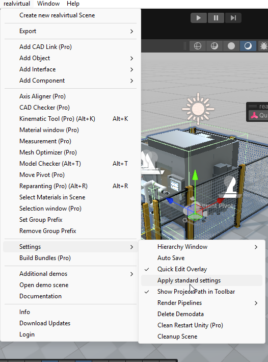Screen dimensions: 268x362
Task: Click the green Y-axis arrow handle
Action: pyautogui.click(x=195, y=175)
